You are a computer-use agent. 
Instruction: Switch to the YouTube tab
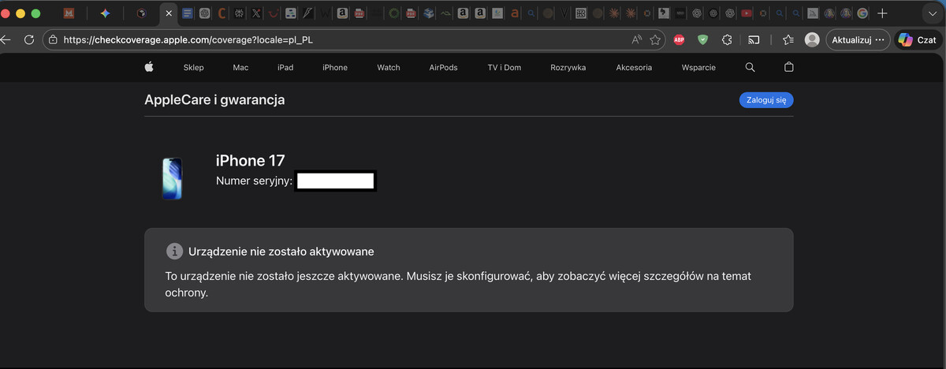[x=746, y=13]
